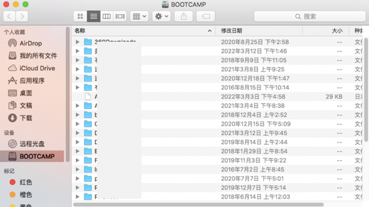This screenshot has height=207, width=369.
Task: Click the horizontal scrollbar at bottom
Action: click(x=199, y=205)
